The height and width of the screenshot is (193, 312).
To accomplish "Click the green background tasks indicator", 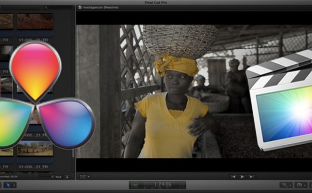I will (135, 185).
